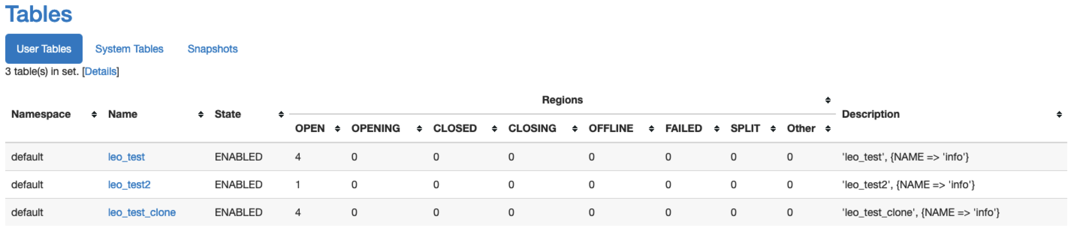This screenshot has height=243, width=1071.
Task: Open the leo_test2 table link
Action: [x=129, y=184]
